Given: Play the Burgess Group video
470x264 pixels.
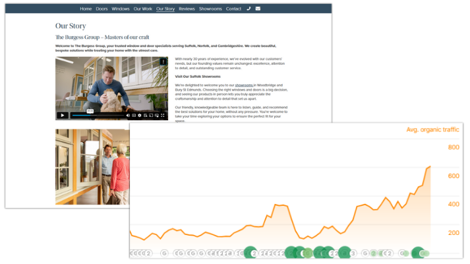Looking at the screenshot, I should point(63,115).
